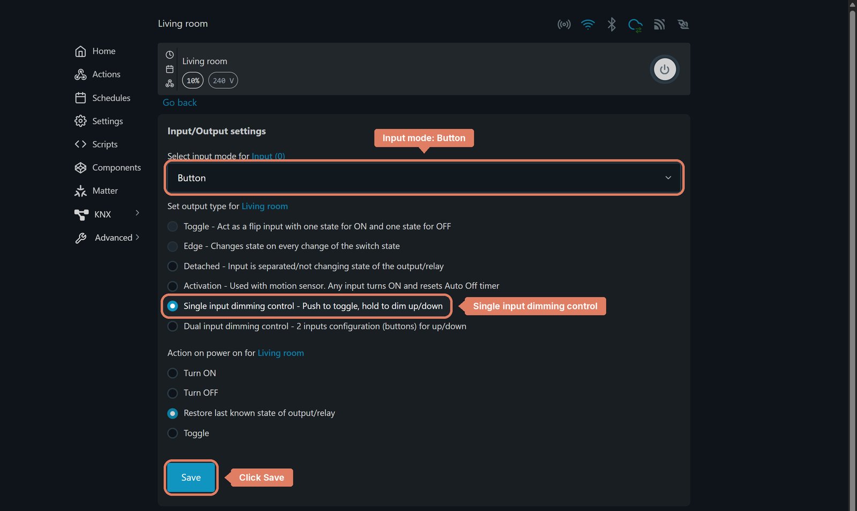Click the Go back link
Viewport: 857px width, 511px height.
click(x=179, y=102)
